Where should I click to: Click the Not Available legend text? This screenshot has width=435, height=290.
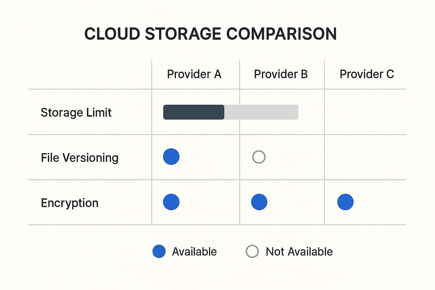pyautogui.click(x=299, y=252)
